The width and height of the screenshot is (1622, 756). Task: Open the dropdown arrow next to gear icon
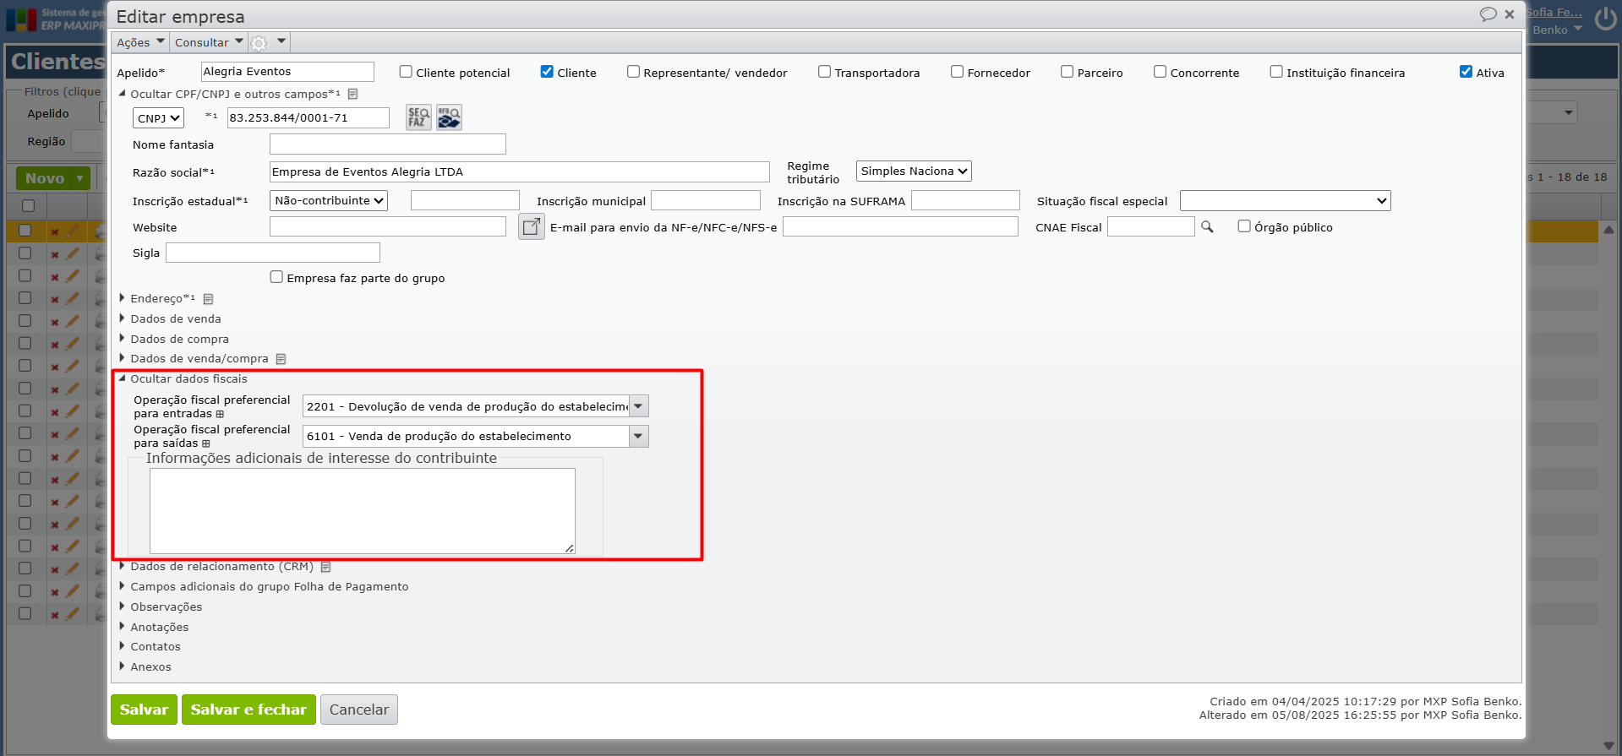(281, 41)
